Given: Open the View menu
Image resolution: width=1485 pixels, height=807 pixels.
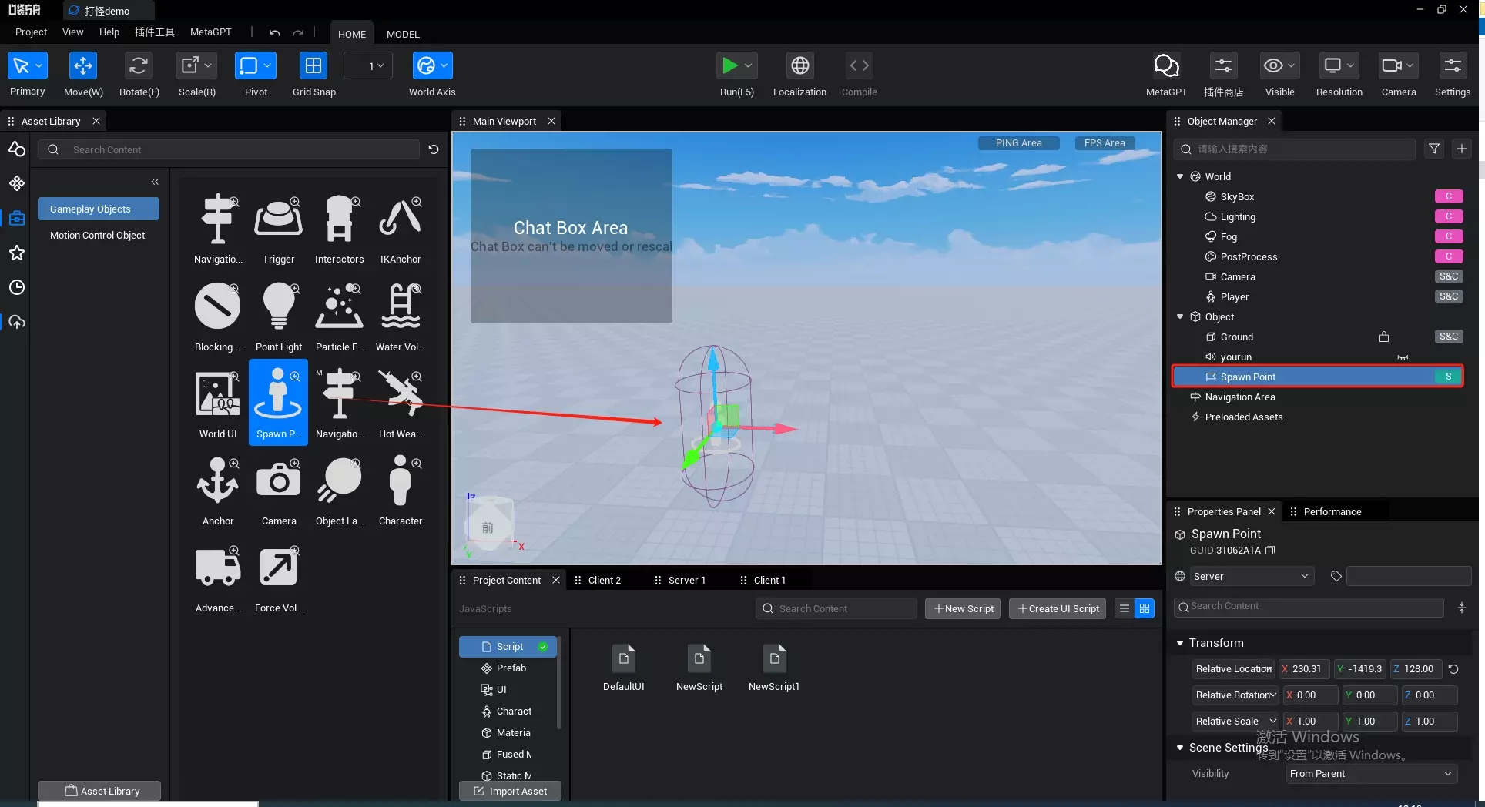Looking at the screenshot, I should [x=72, y=32].
